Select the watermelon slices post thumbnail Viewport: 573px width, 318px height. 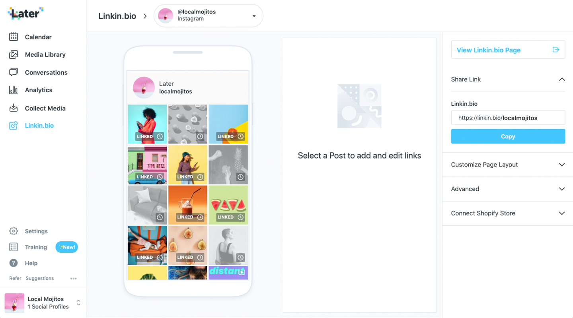228,205
